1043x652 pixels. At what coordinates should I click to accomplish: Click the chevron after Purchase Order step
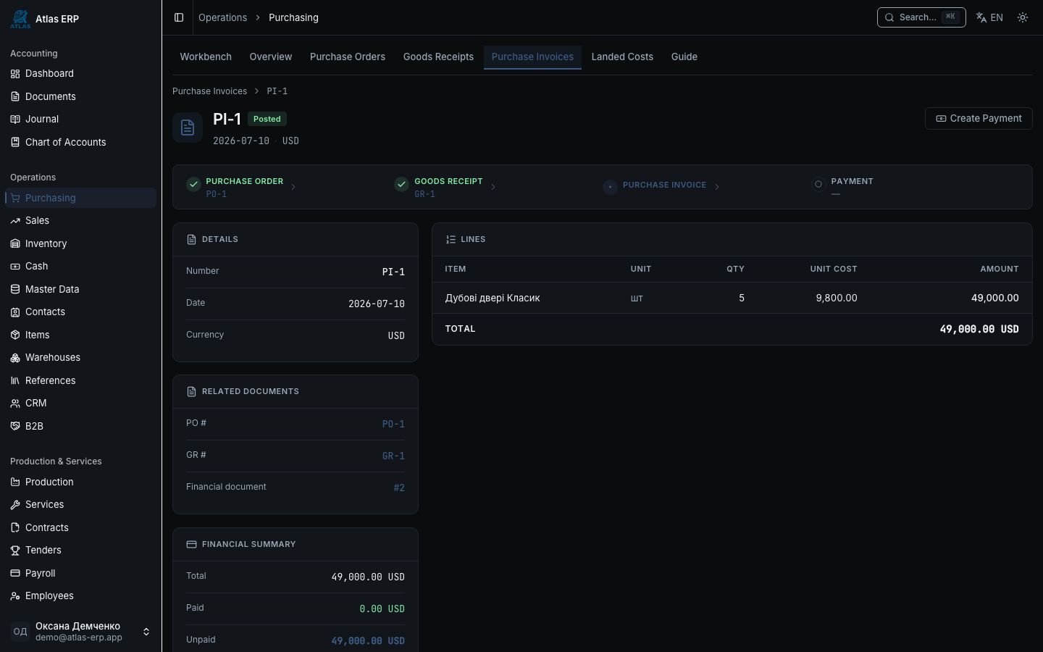[293, 187]
